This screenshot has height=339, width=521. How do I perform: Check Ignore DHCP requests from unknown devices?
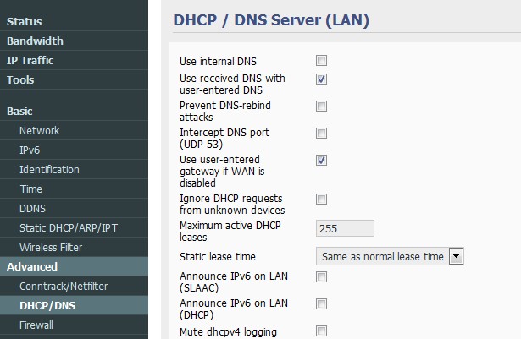321,199
